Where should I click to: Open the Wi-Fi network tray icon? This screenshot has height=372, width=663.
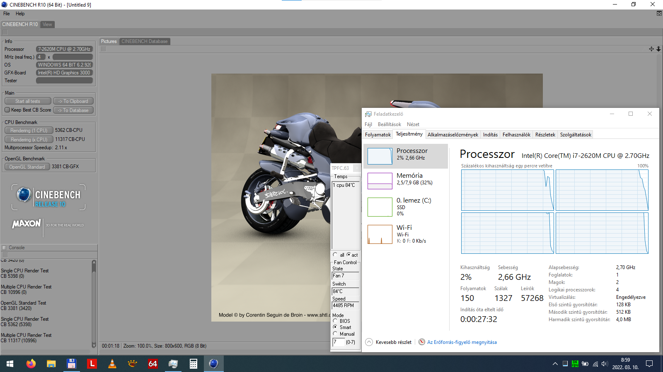[595, 364]
